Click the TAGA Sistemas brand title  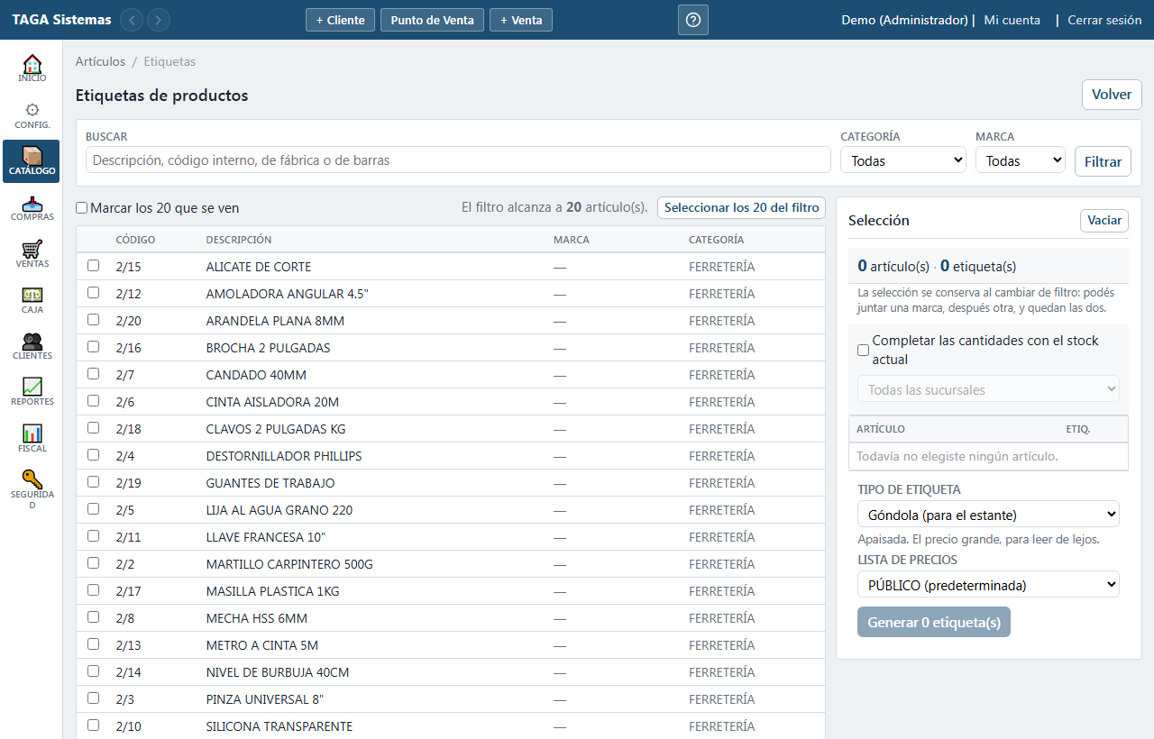pyautogui.click(x=61, y=20)
